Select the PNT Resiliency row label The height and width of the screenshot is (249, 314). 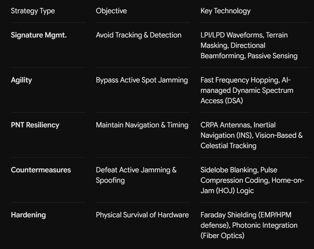(x=35, y=125)
